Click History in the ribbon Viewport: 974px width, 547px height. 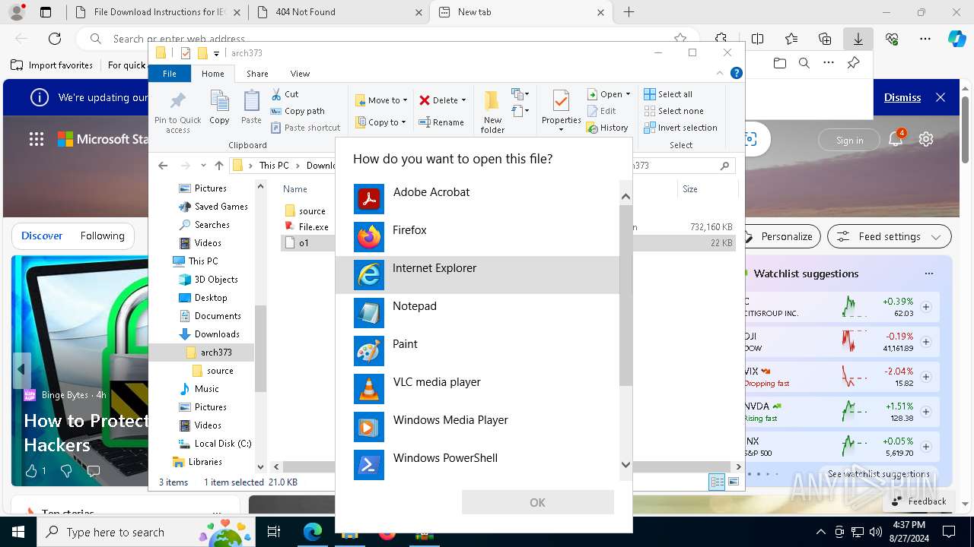click(x=607, y=128)
